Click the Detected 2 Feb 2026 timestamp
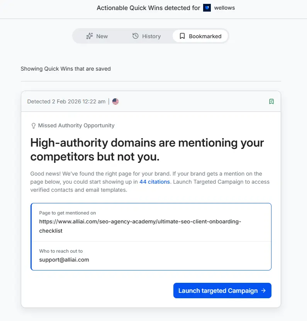 (66, 101)
